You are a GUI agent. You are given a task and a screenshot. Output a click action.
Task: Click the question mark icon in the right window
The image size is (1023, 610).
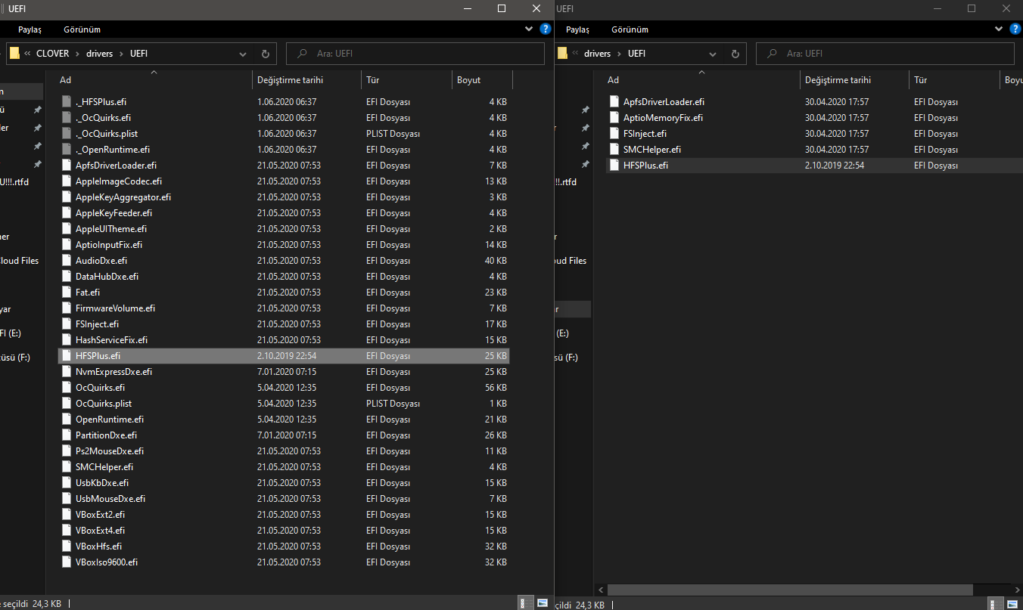pos(1016,29)
